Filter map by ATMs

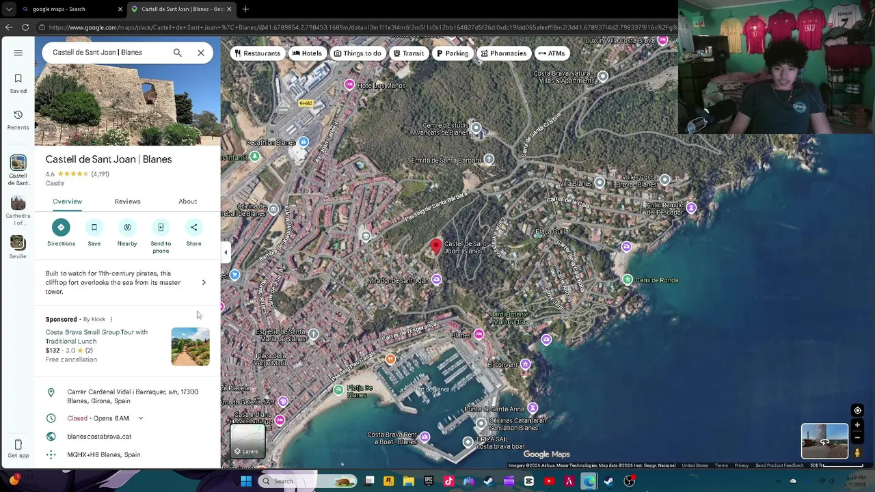click(551, 53)
